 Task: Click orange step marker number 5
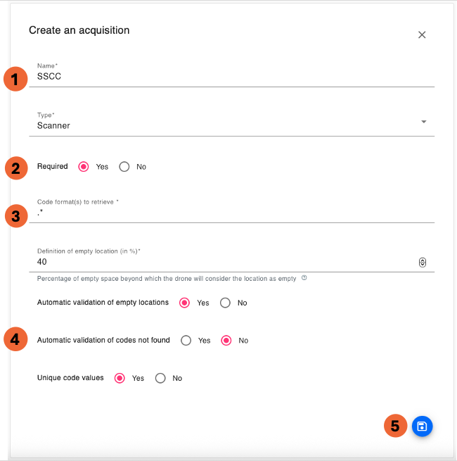pyautogui.click(x=395, y=426)
